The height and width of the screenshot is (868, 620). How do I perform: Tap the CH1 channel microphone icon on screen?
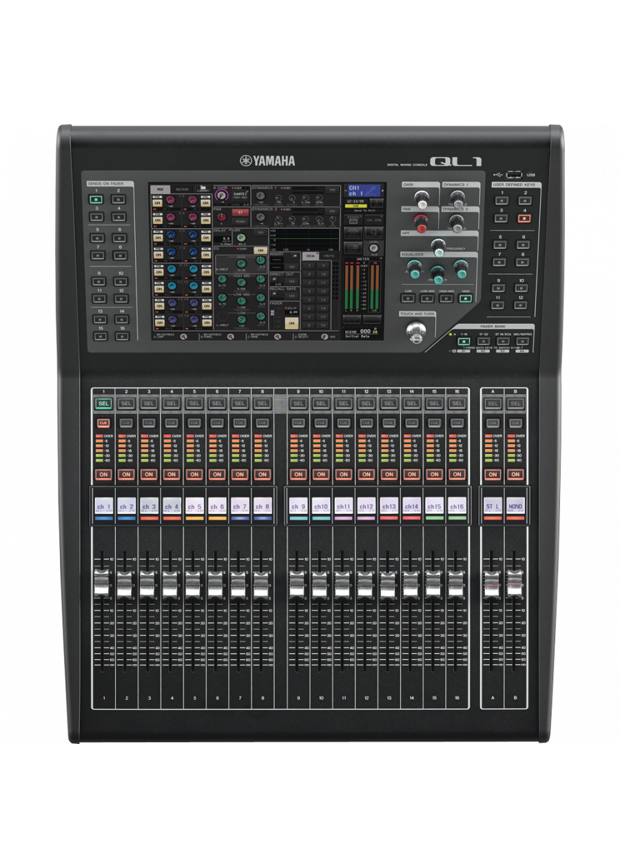371,190
